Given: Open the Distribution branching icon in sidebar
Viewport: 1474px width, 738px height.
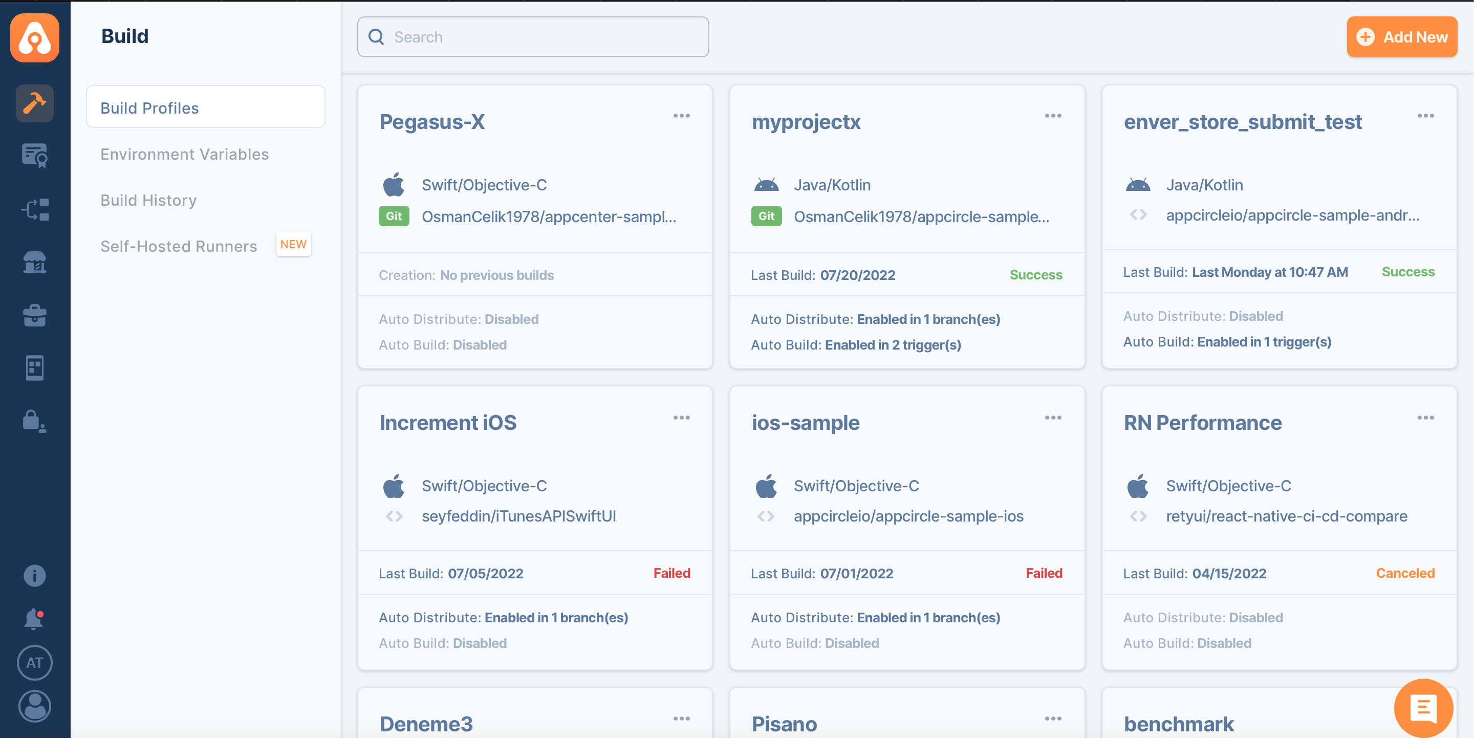Looking at the screenshot, I should (34, 209).
